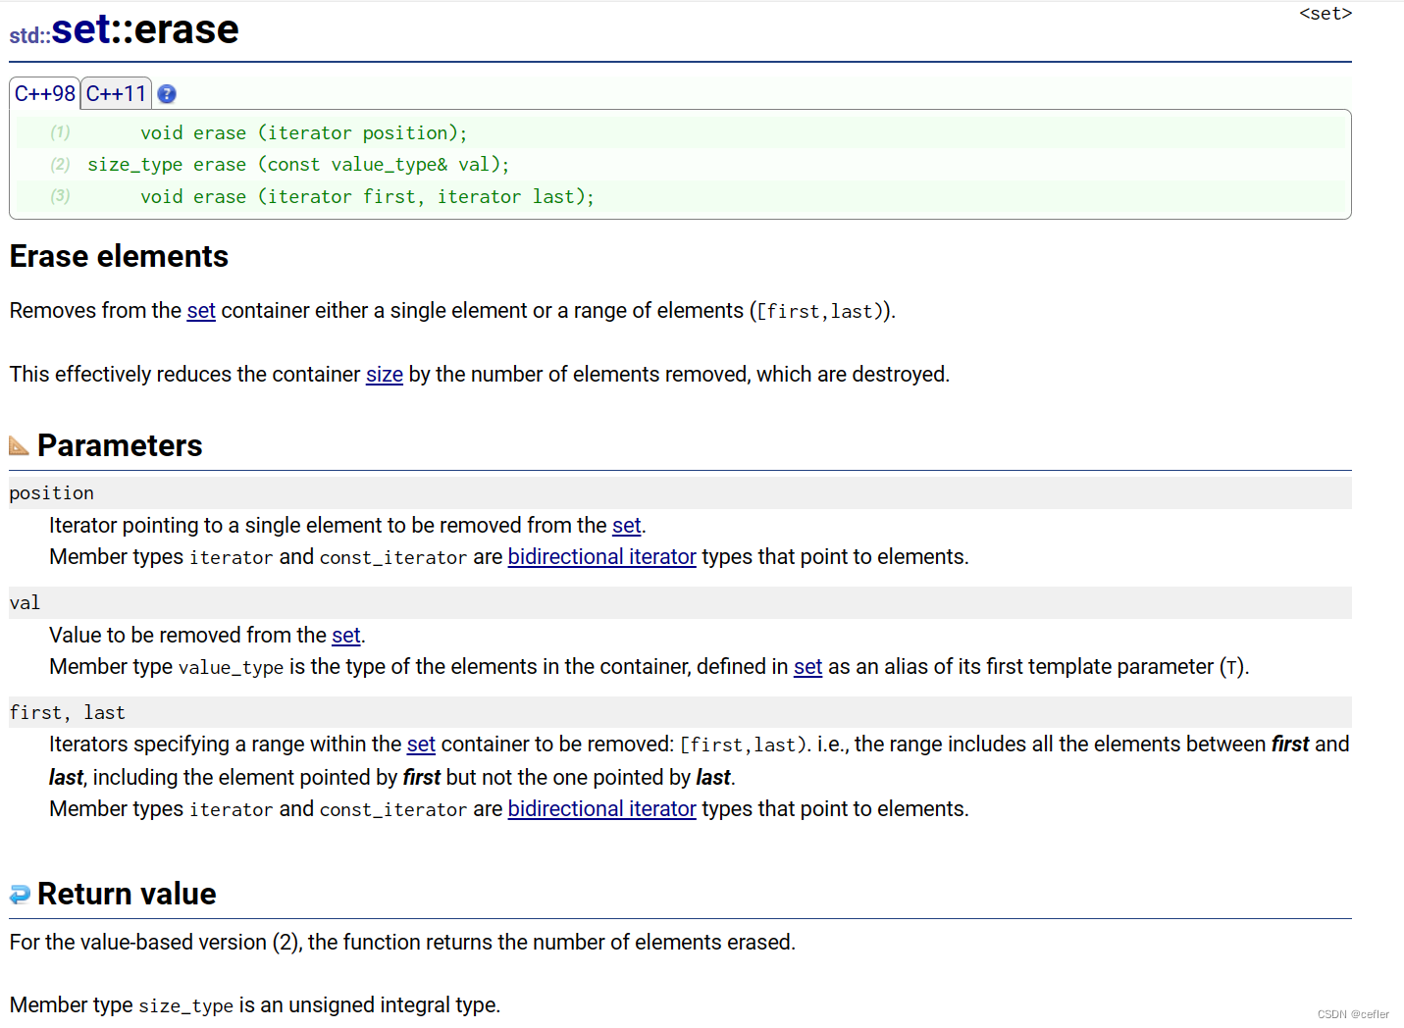Viewport: 1404px width, 1028px height.
Task: Click the 'std::' prefix in the title
Action: (30, 36)
